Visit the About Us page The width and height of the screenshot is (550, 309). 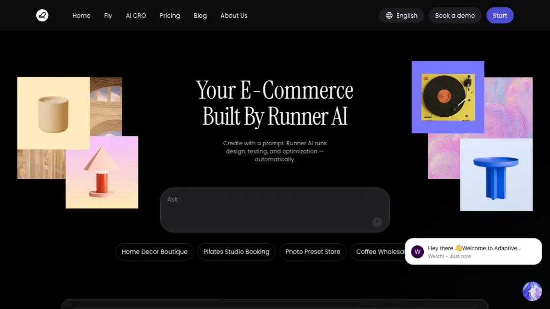click(234, 15)
